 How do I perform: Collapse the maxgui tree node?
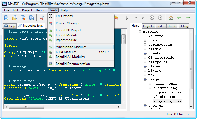145,79
